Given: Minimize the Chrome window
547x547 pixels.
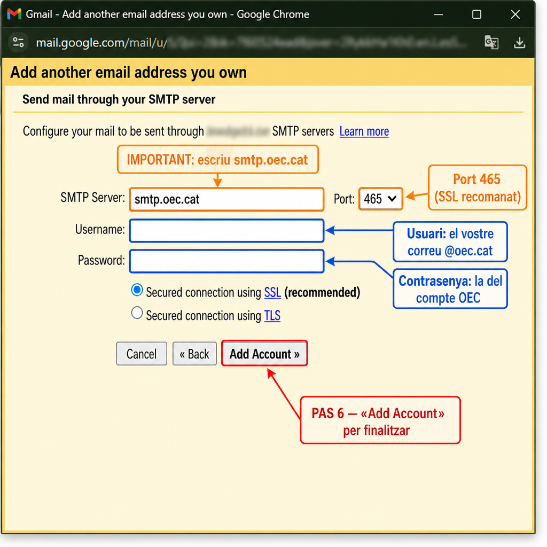Looking at the screenshot, I should (438, 14).
